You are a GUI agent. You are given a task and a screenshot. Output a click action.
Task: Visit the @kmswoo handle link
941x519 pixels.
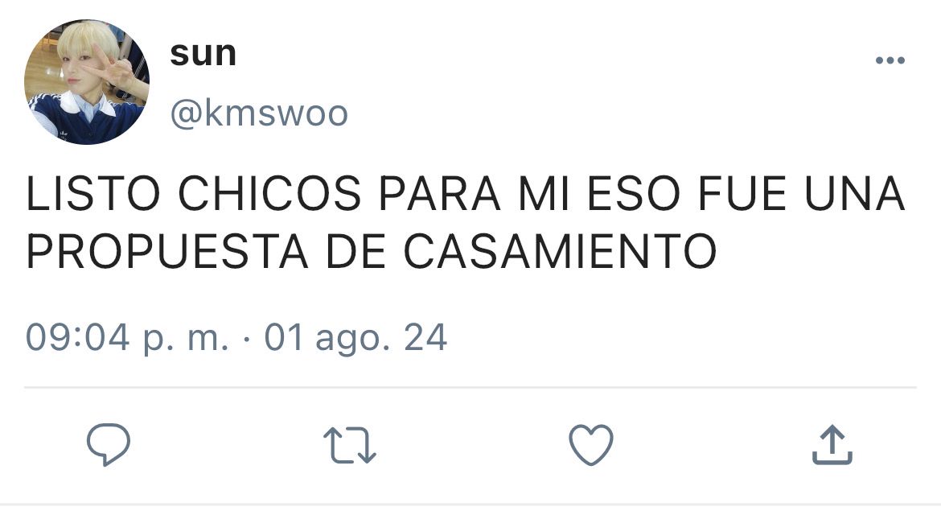click(x=259, y=113)
